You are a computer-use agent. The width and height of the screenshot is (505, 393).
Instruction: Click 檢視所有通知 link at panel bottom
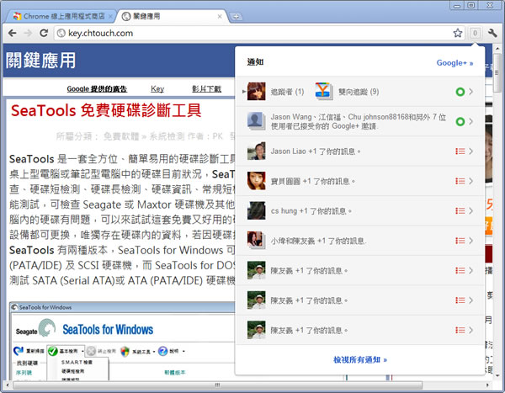point(360,359)
